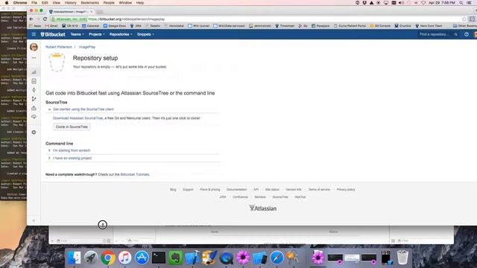477x268 pixels.
Task: Open the Pull requests upload icon in sidebar
Action: (x=34, y=108)
